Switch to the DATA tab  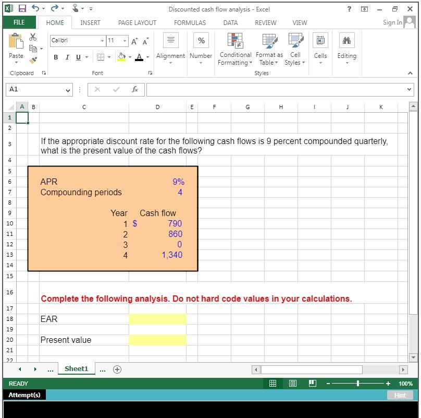[x=230, y=23]
